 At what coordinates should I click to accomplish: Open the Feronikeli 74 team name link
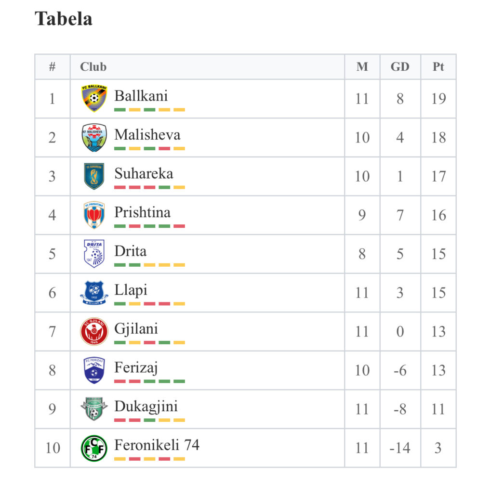click(x=157, y=445)
